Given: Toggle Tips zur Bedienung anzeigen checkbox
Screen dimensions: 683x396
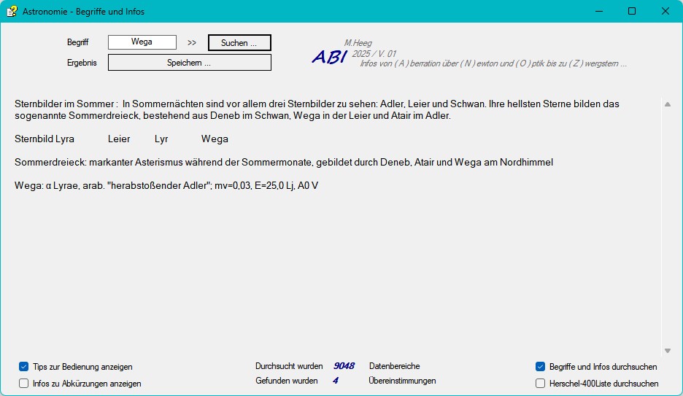Looking at the screenshot, I should 23,366.
